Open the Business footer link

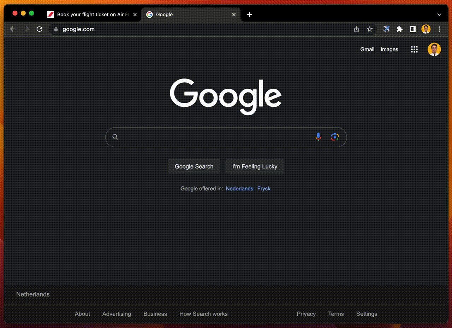[155, 314]
